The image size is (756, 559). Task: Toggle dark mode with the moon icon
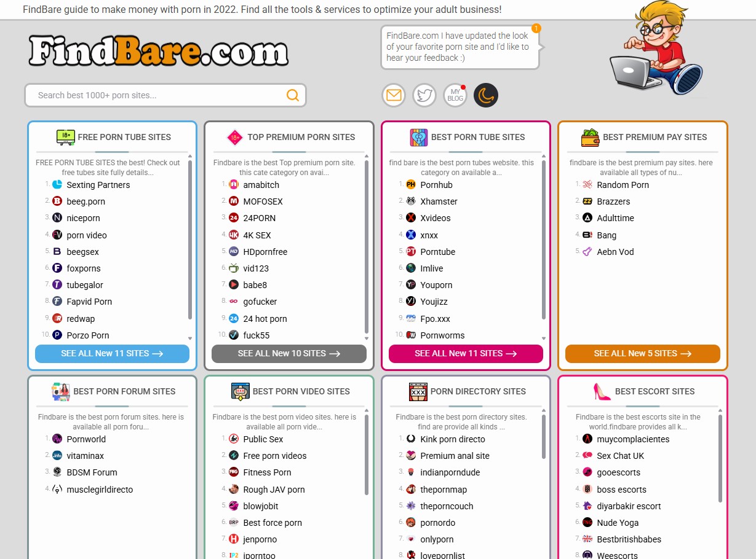tap(486, 95)
